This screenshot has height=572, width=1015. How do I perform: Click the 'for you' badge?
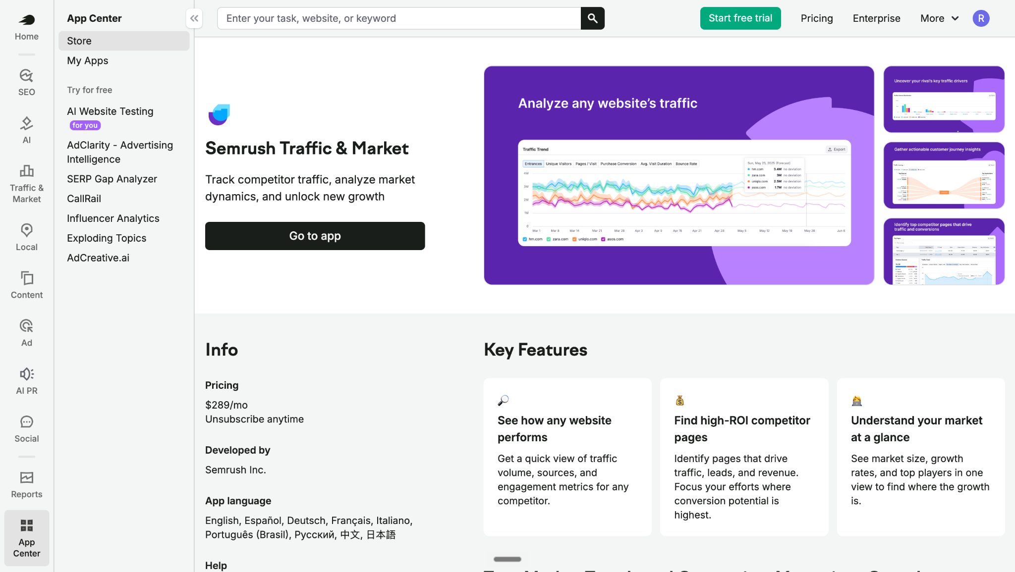coord(85,125)
